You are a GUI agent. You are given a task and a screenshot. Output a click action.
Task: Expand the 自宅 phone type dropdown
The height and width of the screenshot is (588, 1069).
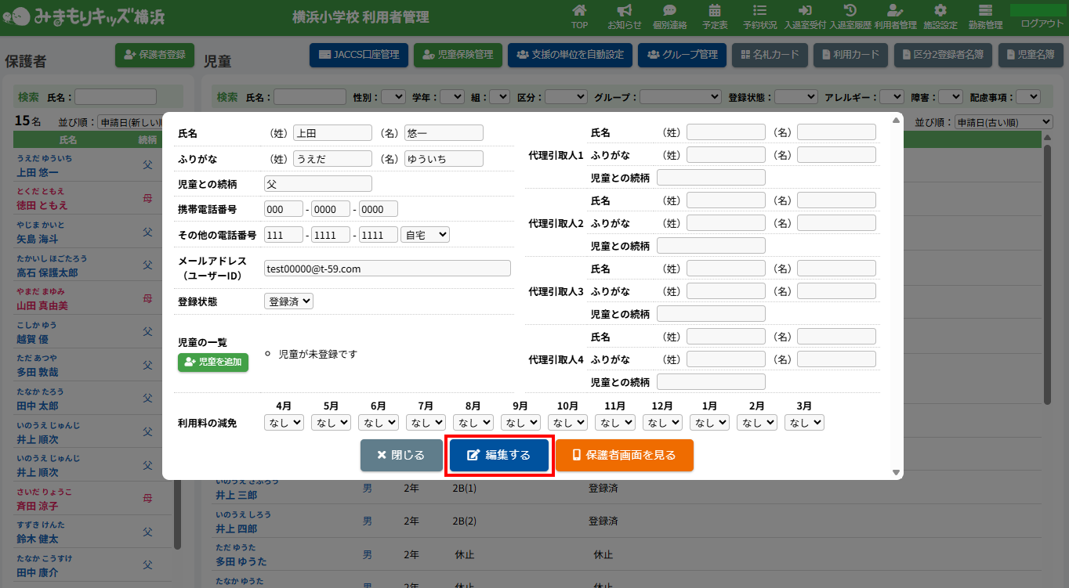click(425, 234)
